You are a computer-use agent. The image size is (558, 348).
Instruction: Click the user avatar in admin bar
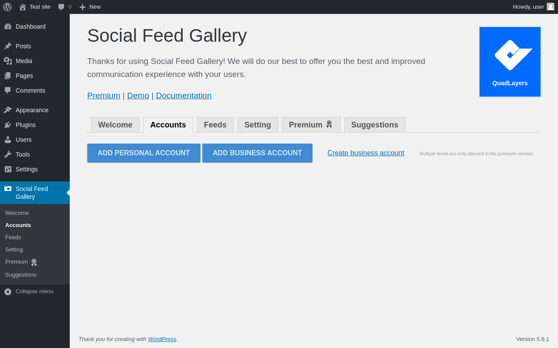point(551,7)
